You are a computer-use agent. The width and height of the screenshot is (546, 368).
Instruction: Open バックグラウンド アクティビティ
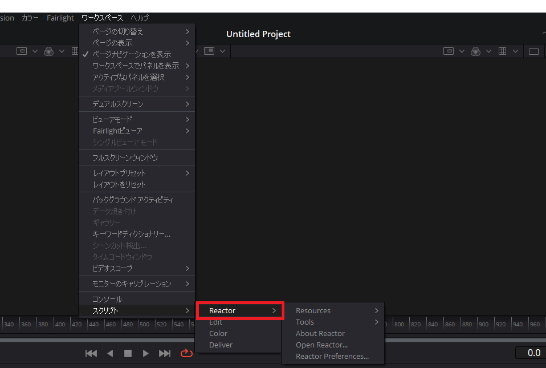point(137,200)
